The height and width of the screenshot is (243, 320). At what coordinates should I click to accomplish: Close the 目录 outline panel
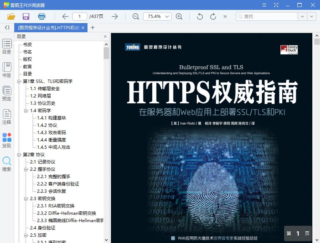[105, 37]
